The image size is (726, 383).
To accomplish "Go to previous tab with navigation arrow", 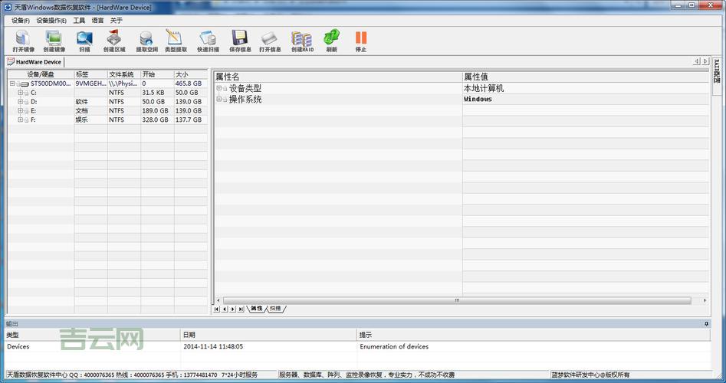I will click(225, 309).
